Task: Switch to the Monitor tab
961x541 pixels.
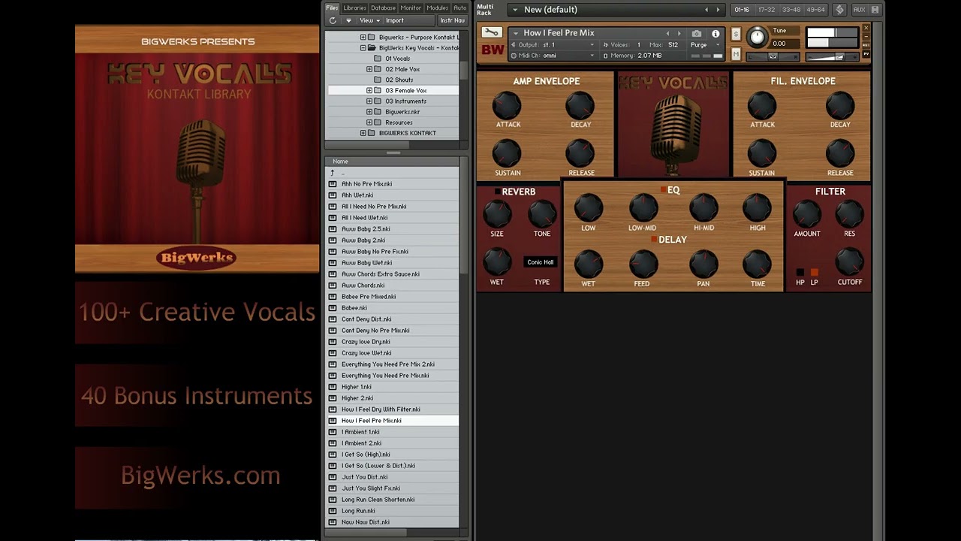Action: 411,8
